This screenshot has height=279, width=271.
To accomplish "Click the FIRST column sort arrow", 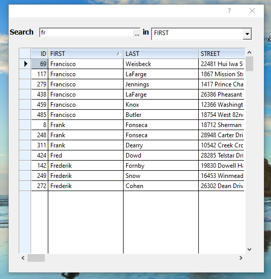I will point(119,53).
